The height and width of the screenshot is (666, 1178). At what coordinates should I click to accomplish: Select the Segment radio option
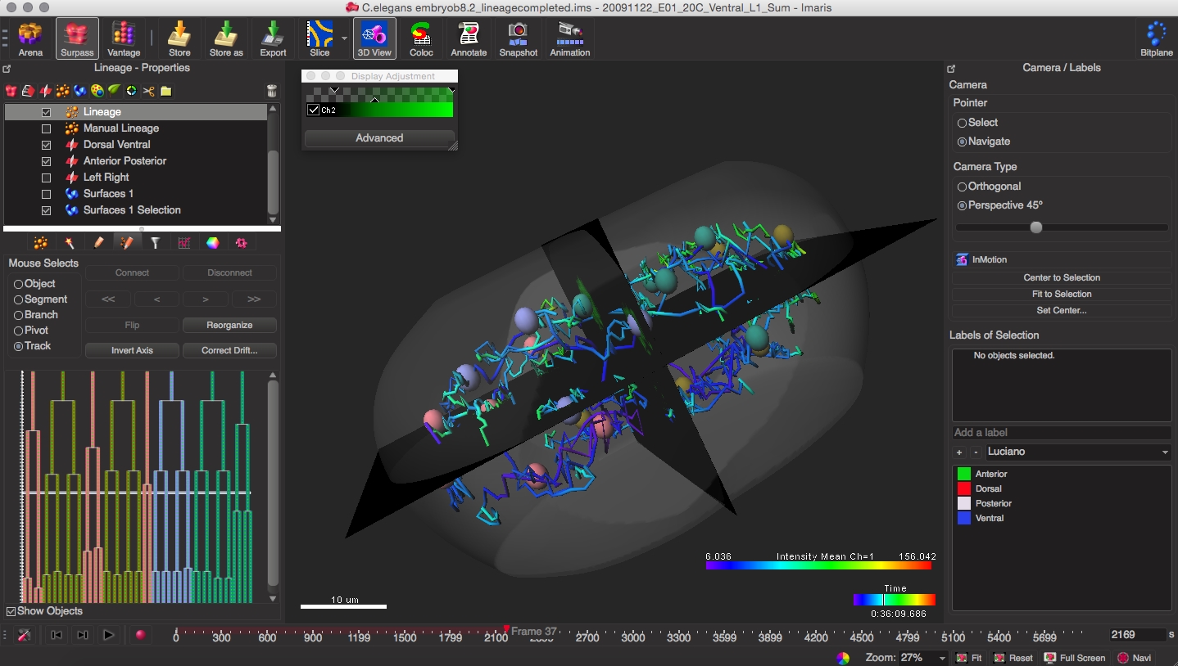pyautogui.click(x=19, y=299)
